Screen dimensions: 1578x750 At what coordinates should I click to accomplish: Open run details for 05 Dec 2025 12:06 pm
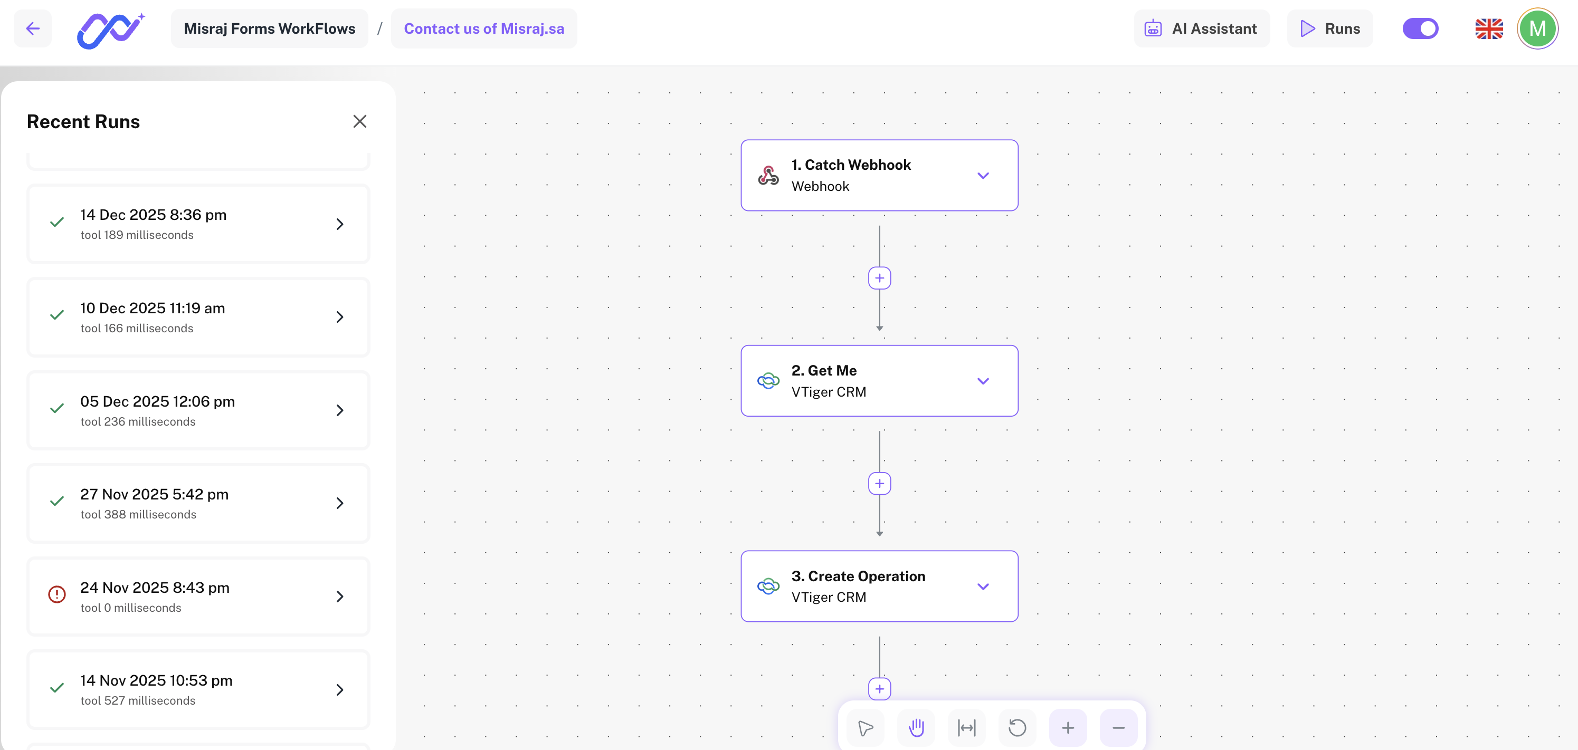click(x=198, y=410)
